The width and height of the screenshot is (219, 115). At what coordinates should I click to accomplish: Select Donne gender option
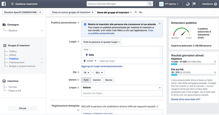tap(109, 80)
